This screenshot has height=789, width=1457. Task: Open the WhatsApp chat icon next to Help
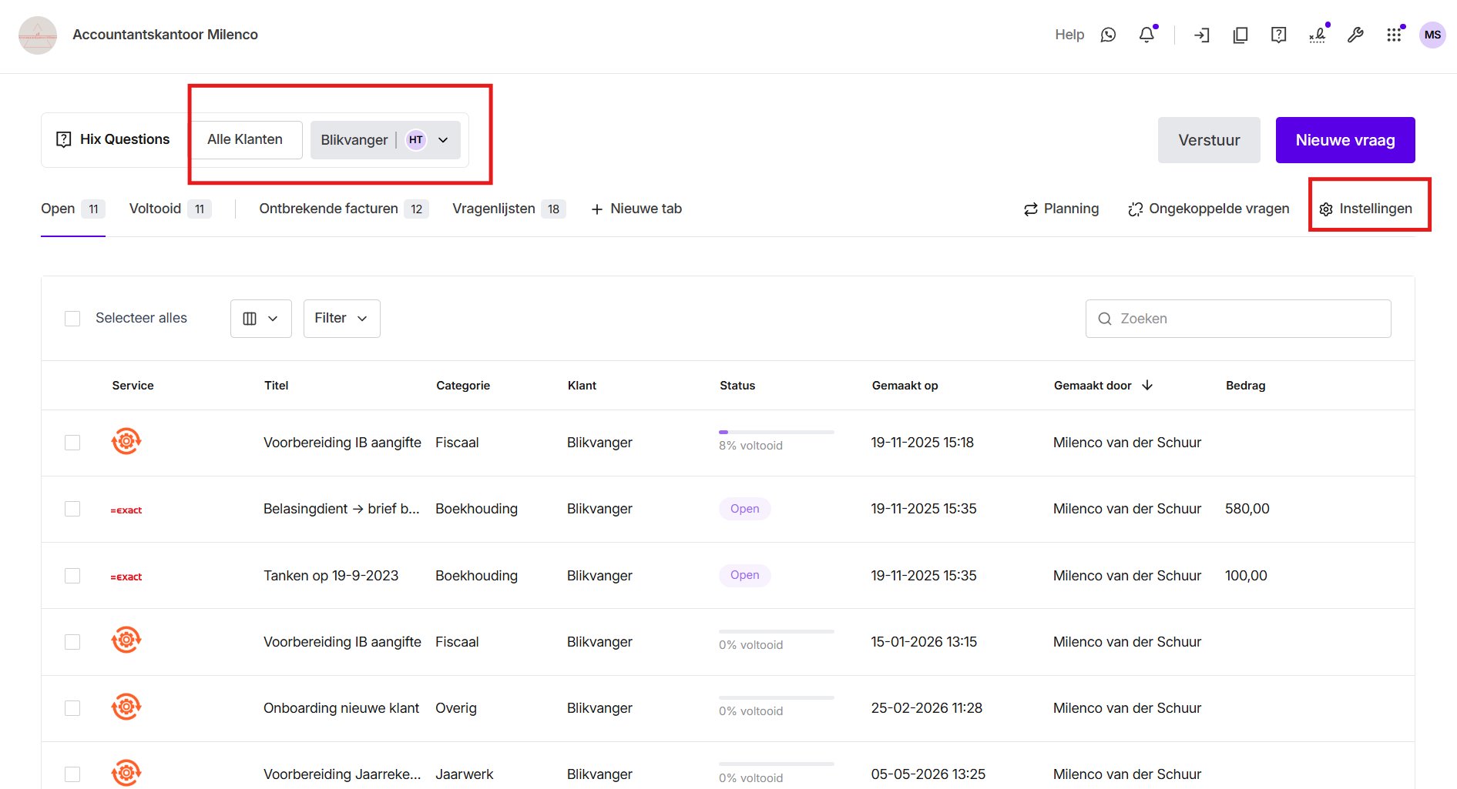click(1108, 35)
